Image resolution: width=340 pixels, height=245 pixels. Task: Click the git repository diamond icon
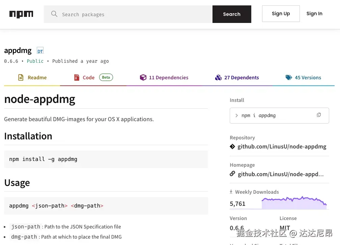click(232, 146)
